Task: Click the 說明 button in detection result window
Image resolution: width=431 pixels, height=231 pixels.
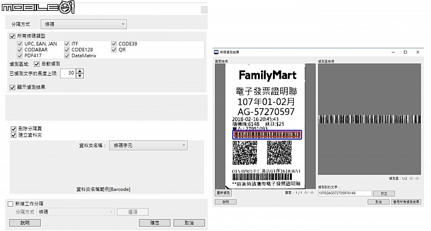Action: (226, 202)
